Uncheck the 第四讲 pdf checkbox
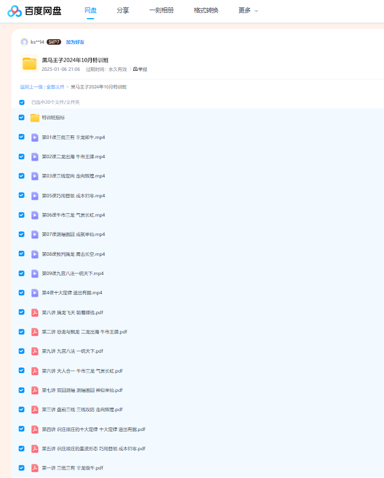 click(22, 429)
